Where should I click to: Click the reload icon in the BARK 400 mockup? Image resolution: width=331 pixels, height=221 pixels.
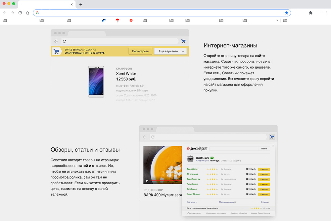click(x=153, y=137)
